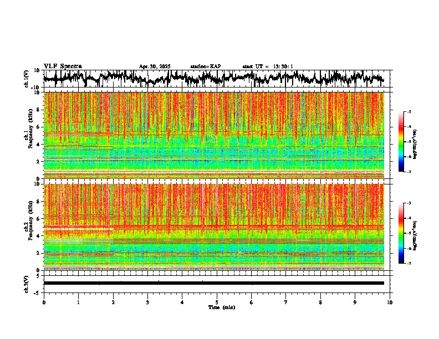Click time axis tick label "2"

113,302
